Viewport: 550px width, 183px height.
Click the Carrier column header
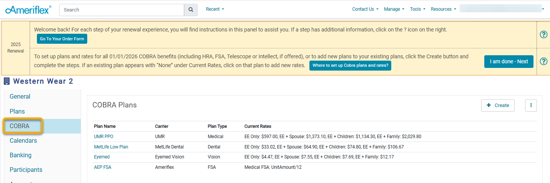coord(162,126)
